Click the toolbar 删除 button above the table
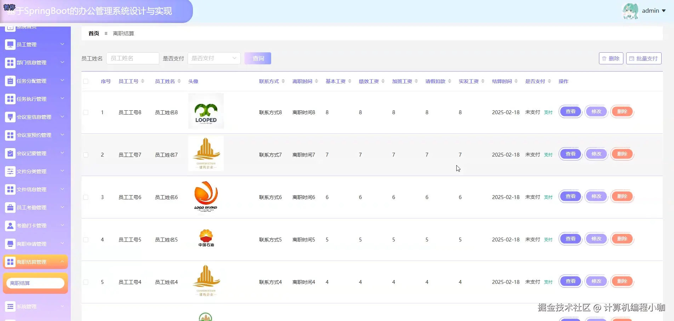674x321 pixels. click(x=611, y=58)
